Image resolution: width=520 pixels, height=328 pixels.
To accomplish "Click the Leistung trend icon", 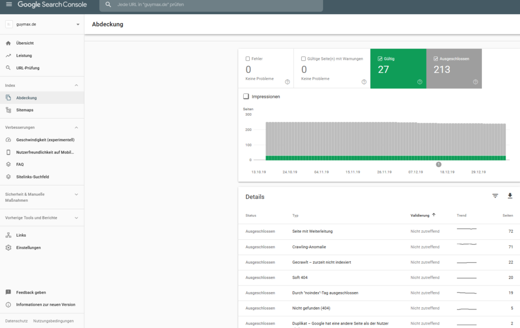I will (x=8, y=56).
